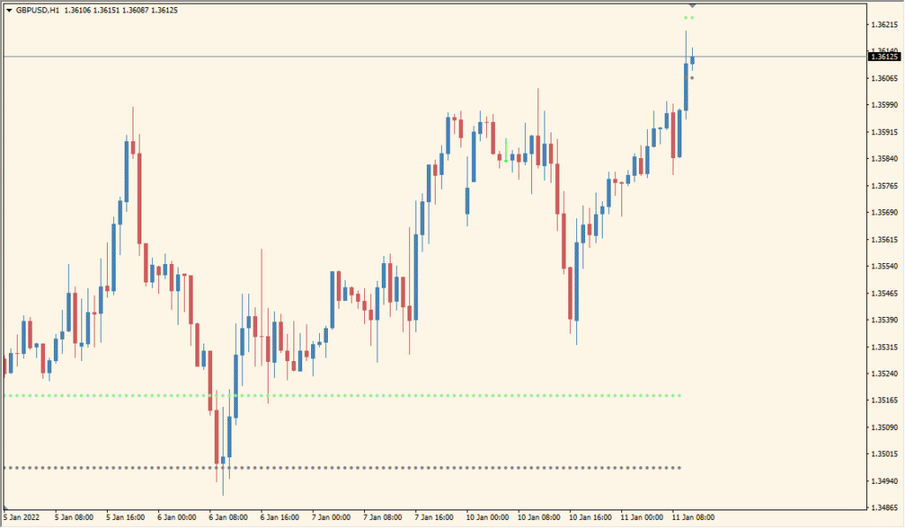Click price axis label 1.35465
Image resolution: width=905 pixels, height=528 pixels.
[884, 293]
